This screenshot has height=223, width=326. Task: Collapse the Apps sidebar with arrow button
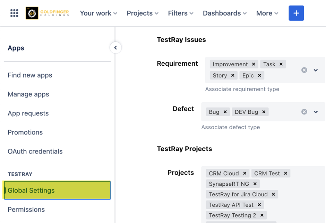click(x=115, y=48)
